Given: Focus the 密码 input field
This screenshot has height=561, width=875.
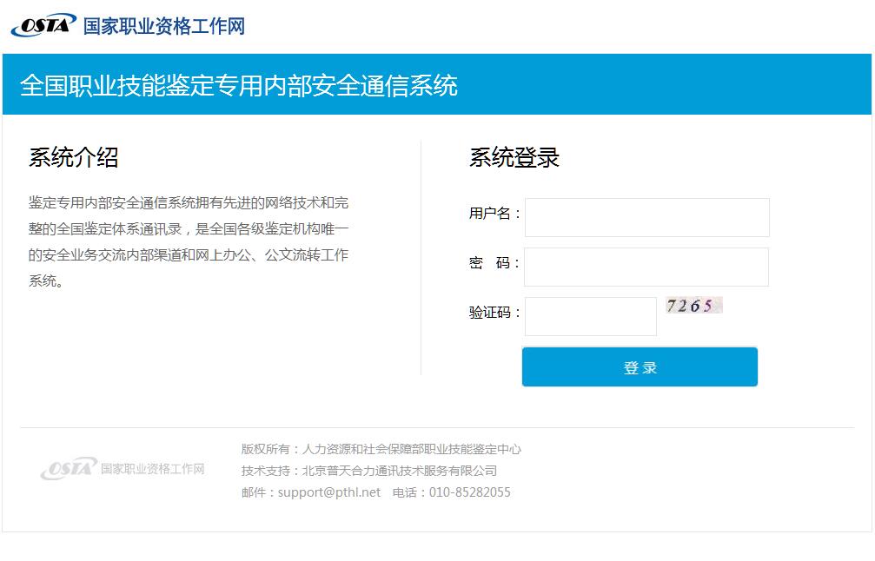Looking at the screenshot, I should pyautogui.click(x=646, y=267).
